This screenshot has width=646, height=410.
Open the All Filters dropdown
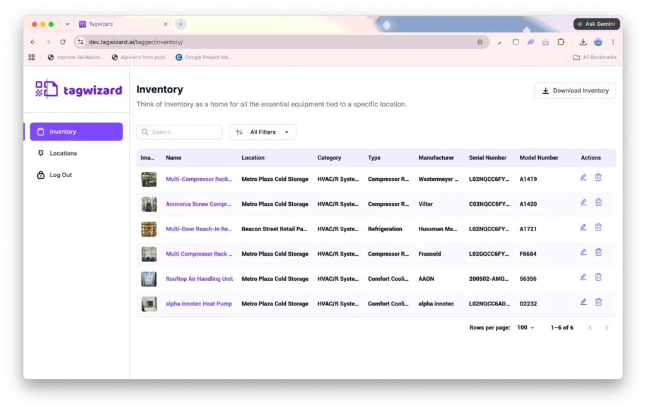(x=263, y=132)
